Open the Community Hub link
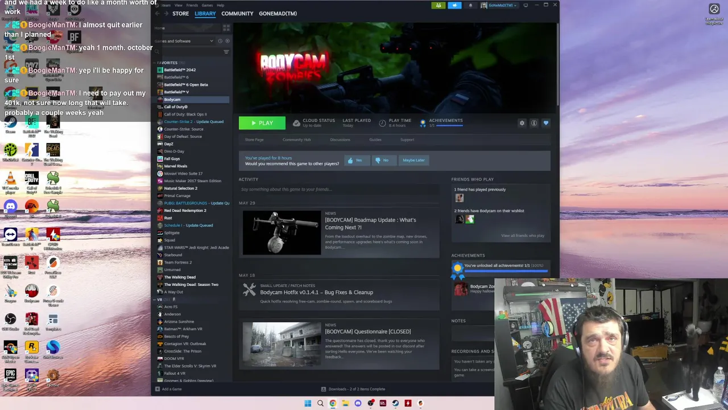Image resolution: width=728 pixels, height=410 pixels. point(296,140)
